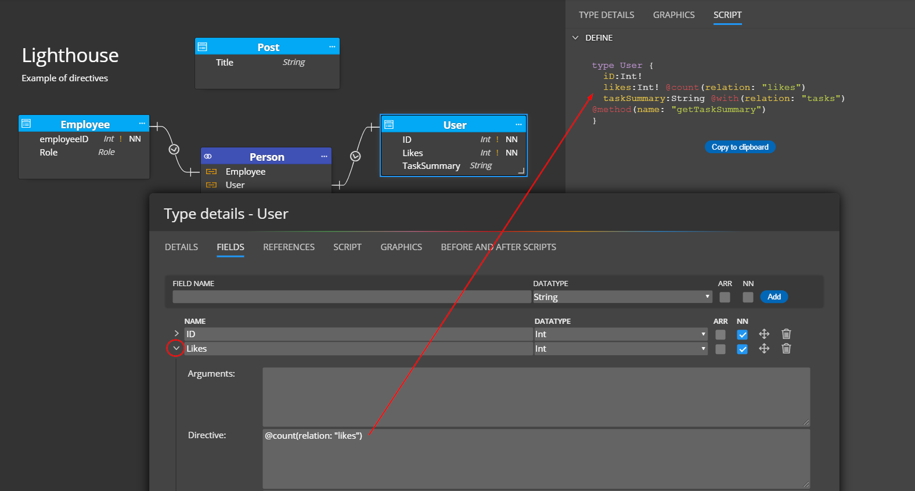
Task: Click the Directive textarea resize grip
Action: [806, 484]
